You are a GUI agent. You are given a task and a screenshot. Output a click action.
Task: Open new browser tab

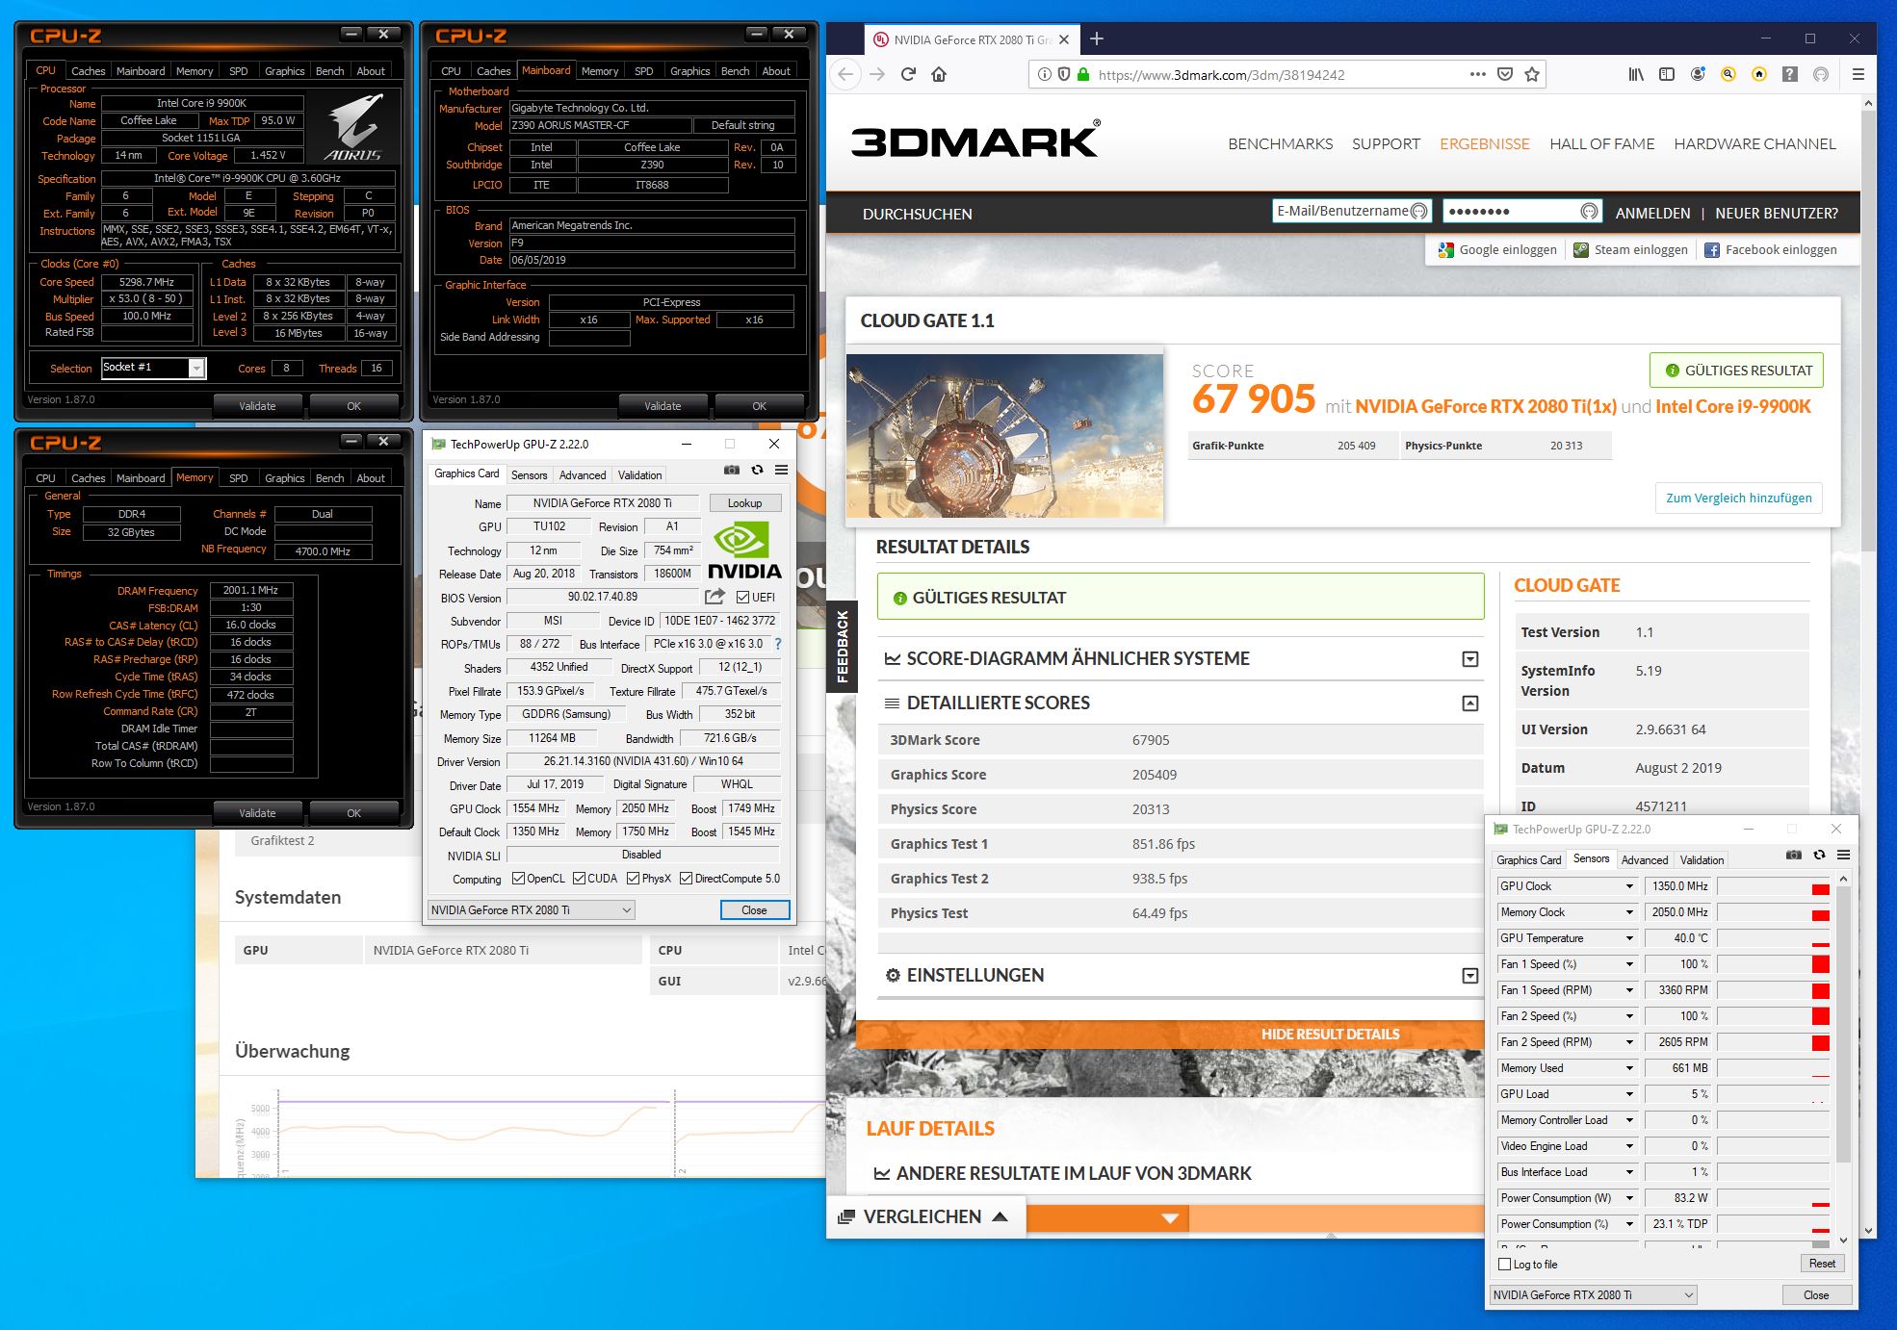point(1097,38)
